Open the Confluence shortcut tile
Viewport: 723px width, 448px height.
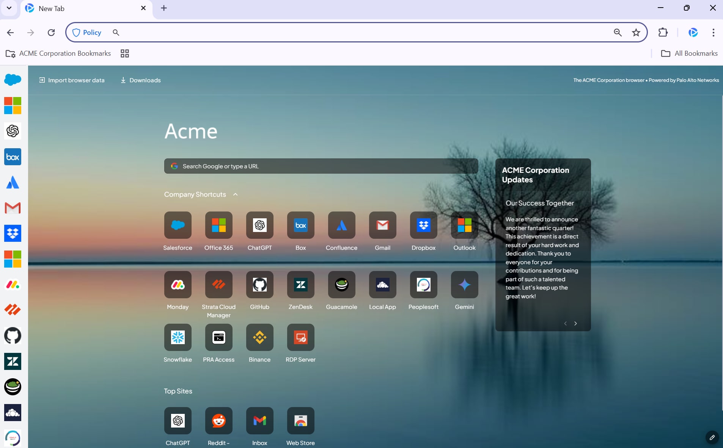[x=341, y=225]
